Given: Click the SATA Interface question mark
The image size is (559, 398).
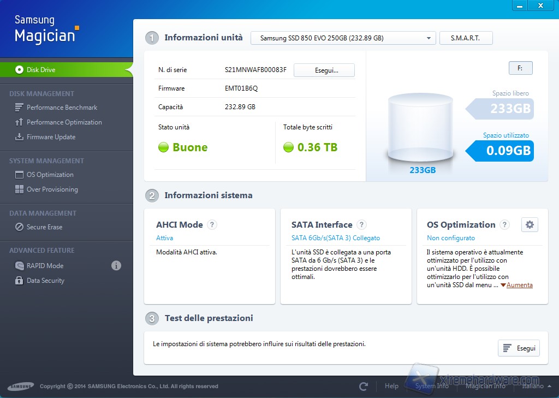Looking at the screenshot, I should pos(361,224).
